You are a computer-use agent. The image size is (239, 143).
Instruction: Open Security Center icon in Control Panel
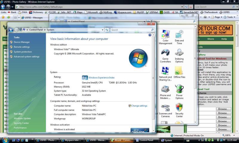tap(179, 110)
